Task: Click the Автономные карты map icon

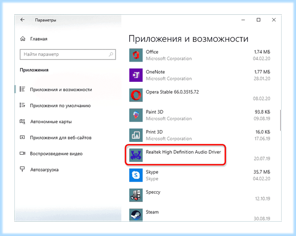Action: [22, 121]
